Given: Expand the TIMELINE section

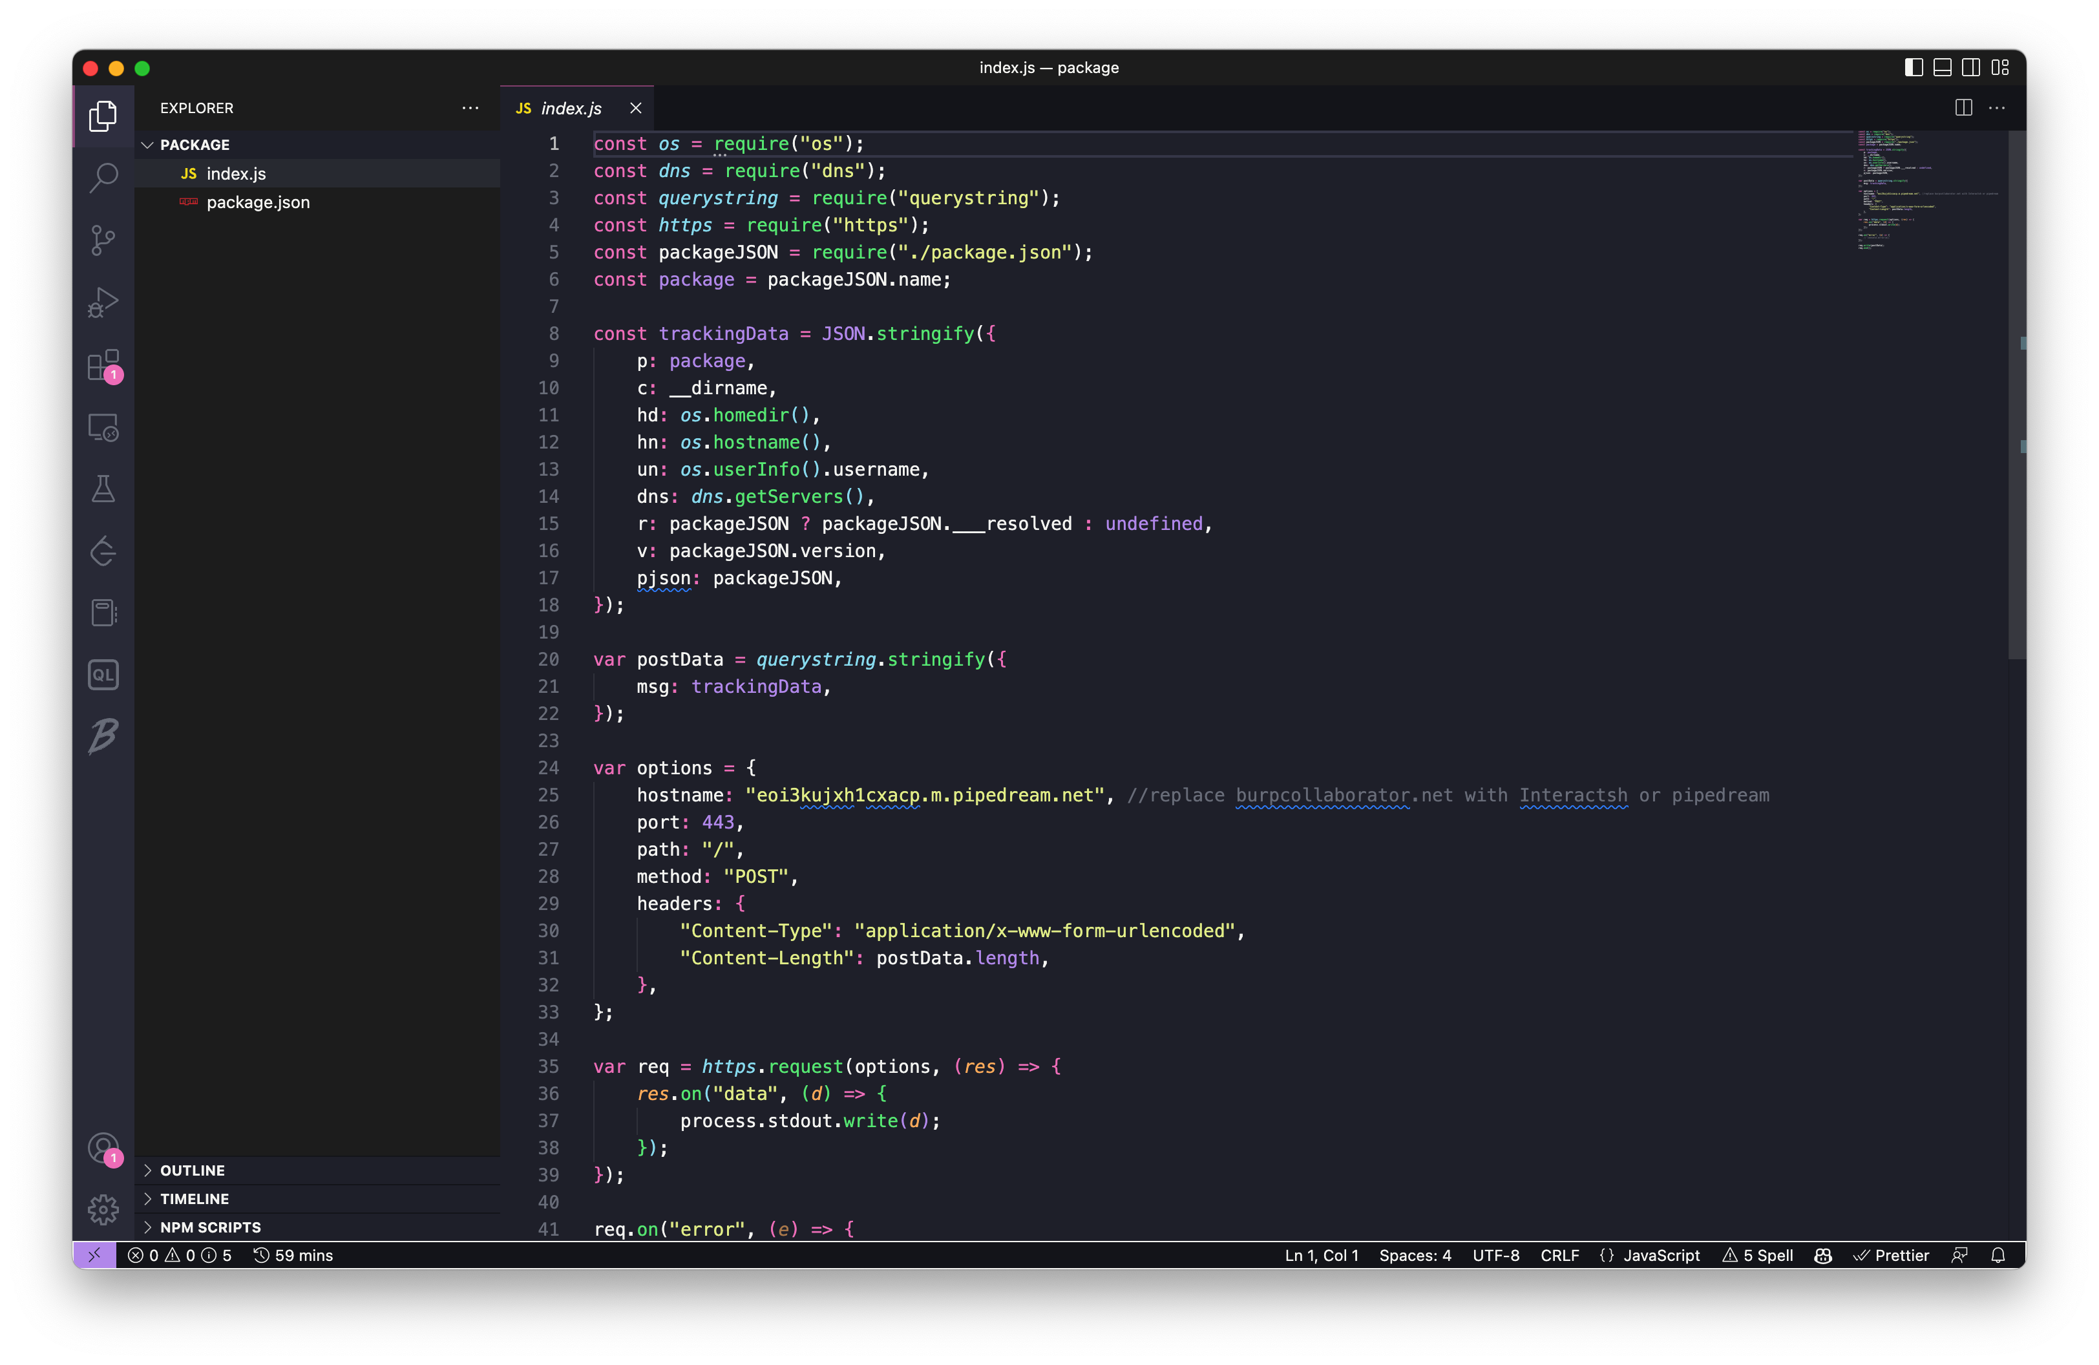Looking at the screenshot, I should [x=317, y=1198].
